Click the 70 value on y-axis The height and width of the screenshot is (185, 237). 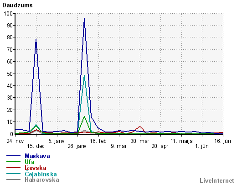(10, 49)
